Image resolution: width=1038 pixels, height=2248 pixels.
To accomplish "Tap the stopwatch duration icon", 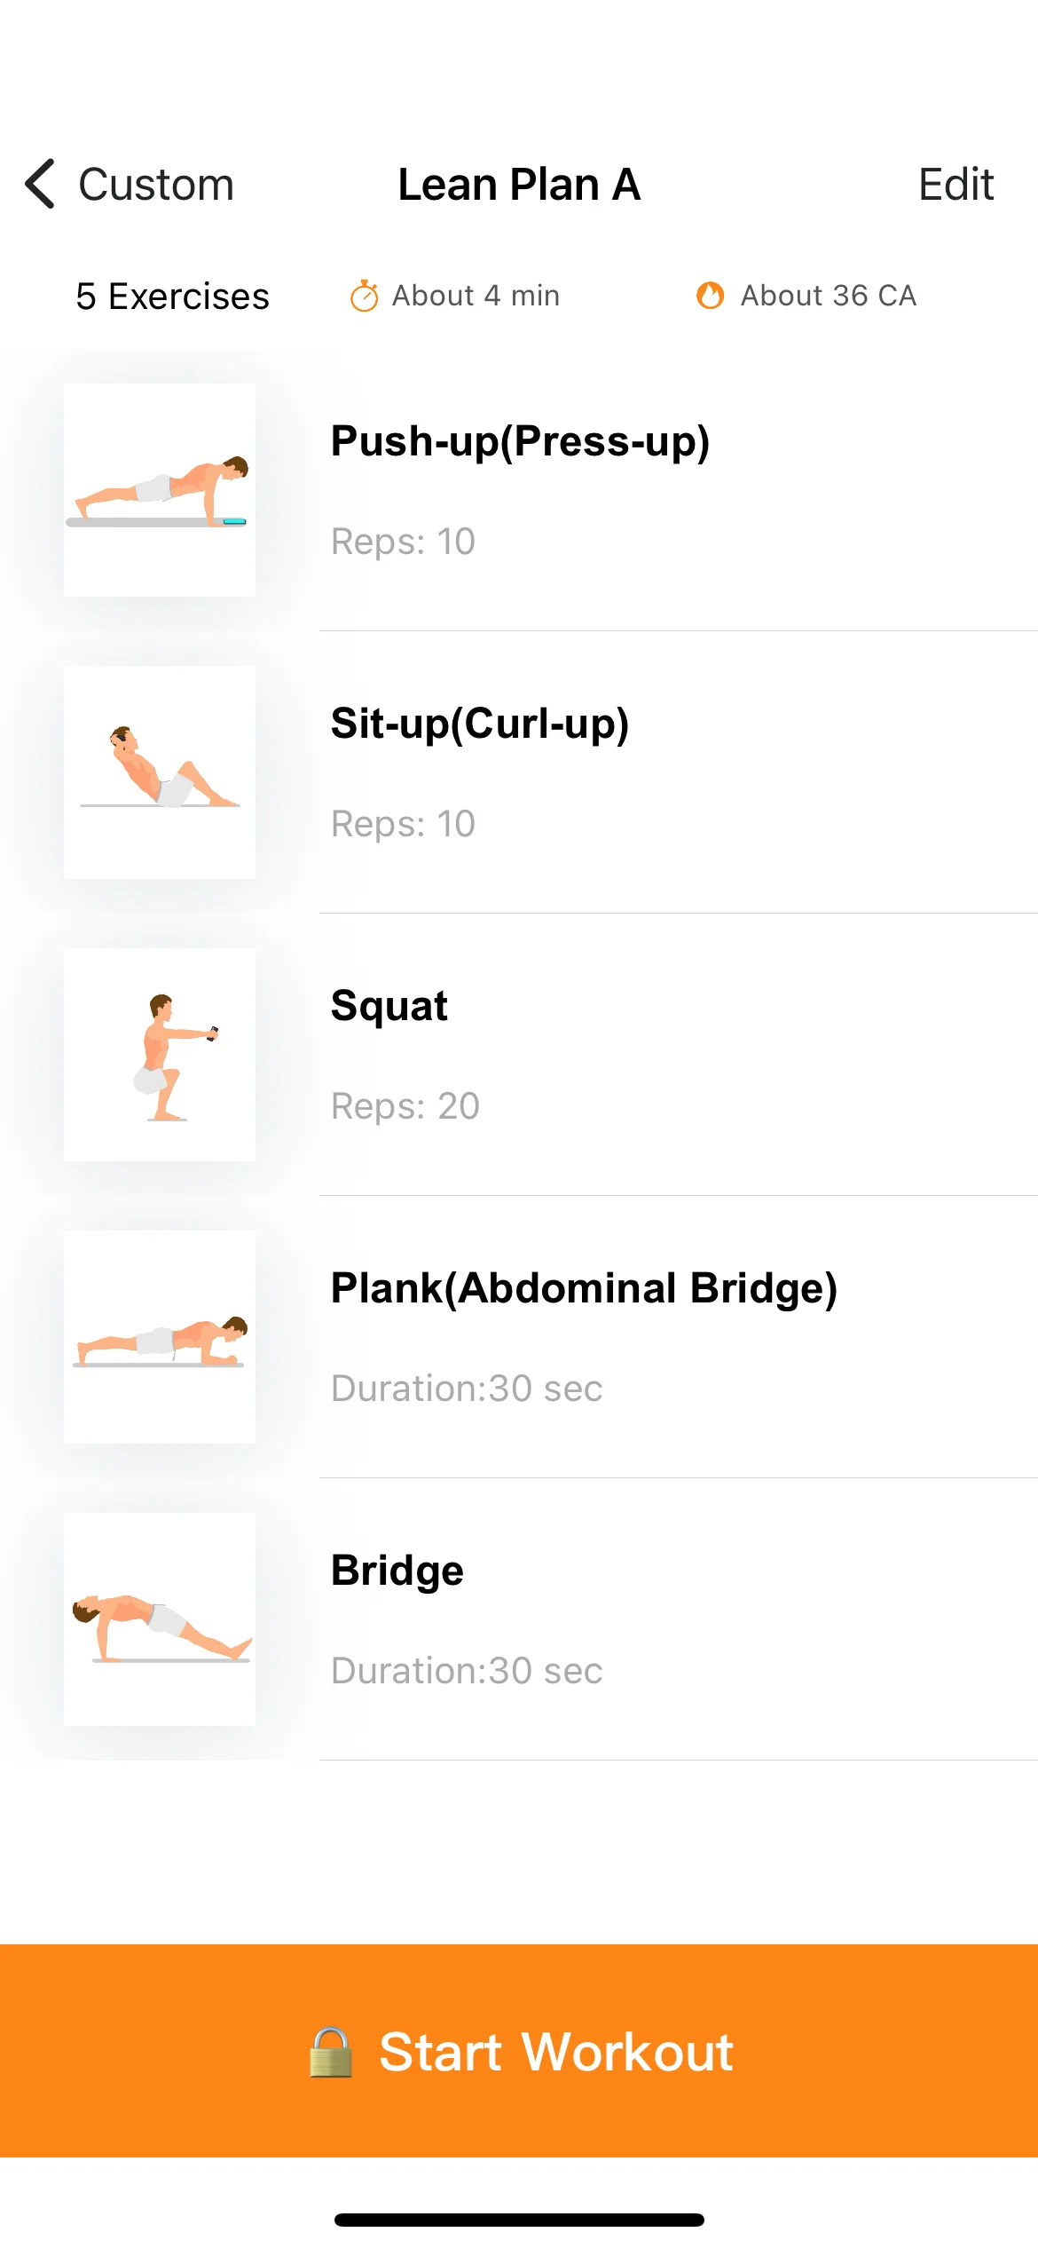I will [364, 296].
